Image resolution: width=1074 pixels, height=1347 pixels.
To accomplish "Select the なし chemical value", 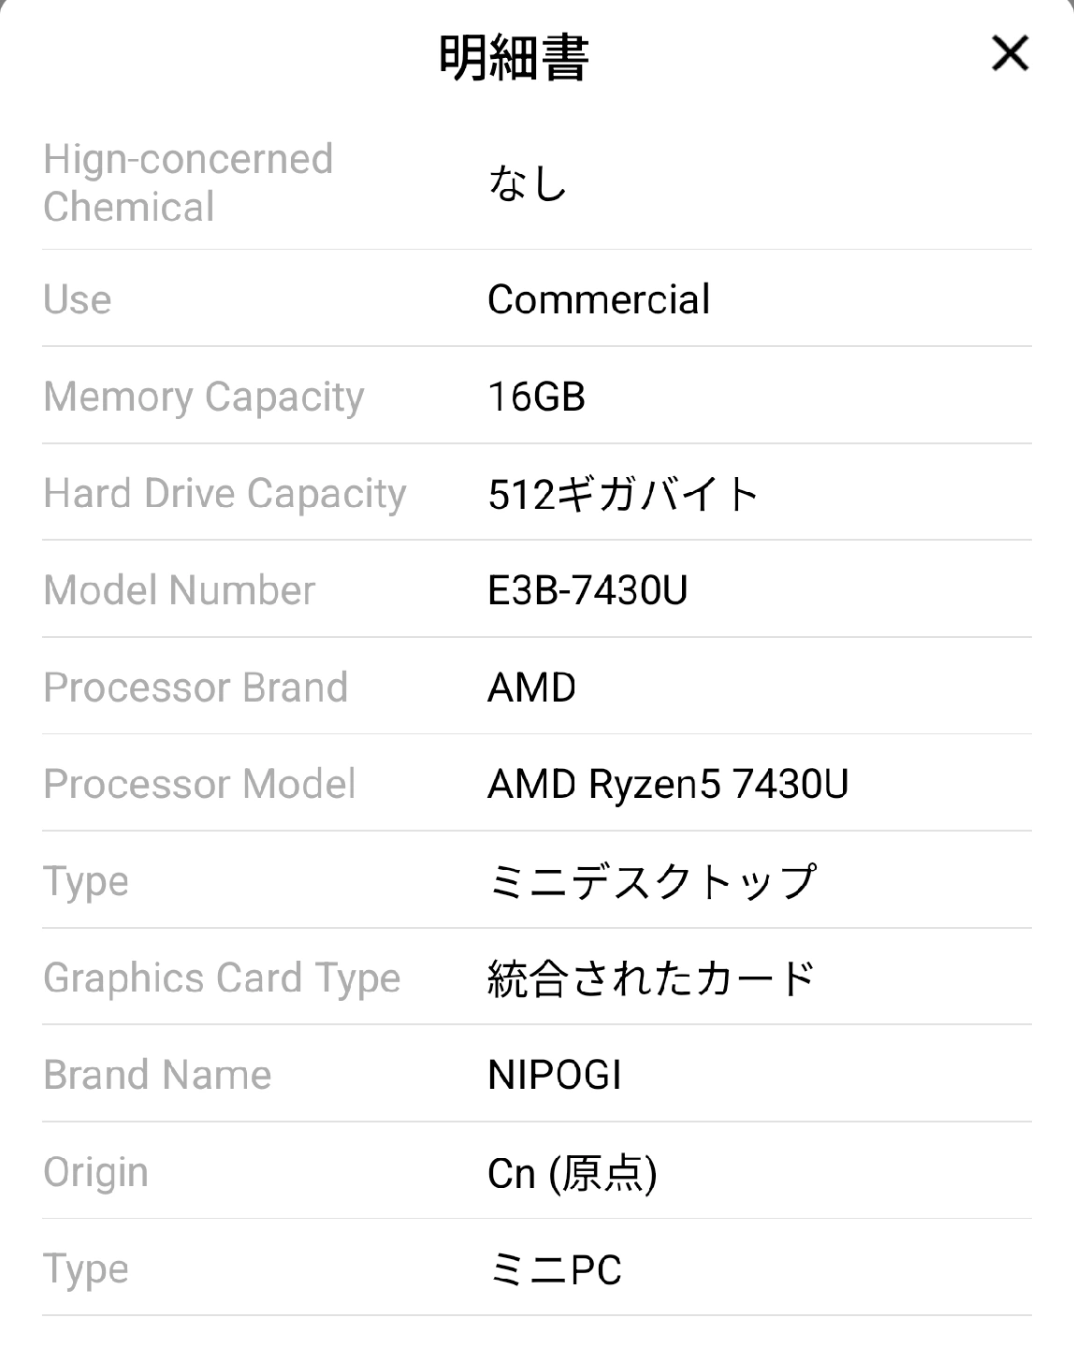I will point(528,183).
